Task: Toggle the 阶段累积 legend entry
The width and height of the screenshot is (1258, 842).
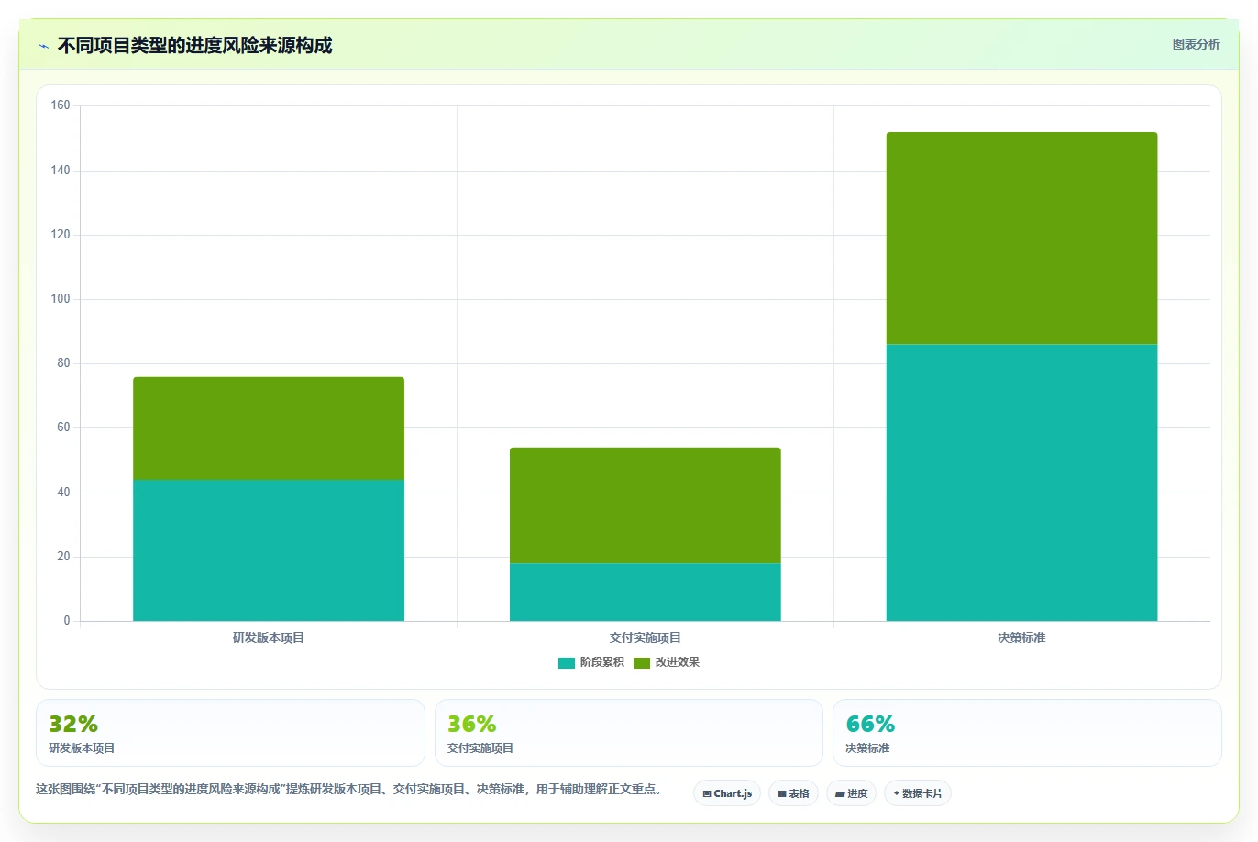Action: 590,662
